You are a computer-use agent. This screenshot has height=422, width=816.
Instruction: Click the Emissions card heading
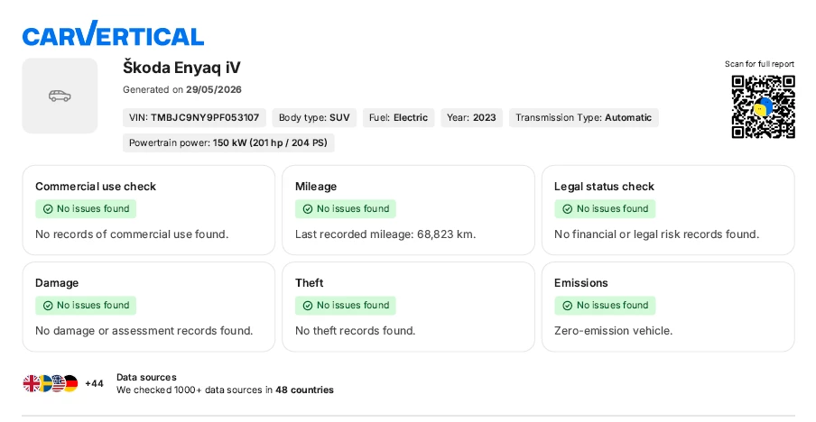[x=580, y=283]
